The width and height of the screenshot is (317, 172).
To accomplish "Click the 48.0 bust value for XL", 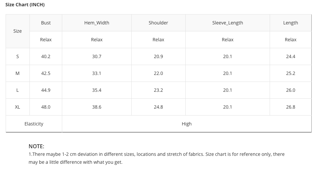I will pyautogui.click(x=46, y=107).
